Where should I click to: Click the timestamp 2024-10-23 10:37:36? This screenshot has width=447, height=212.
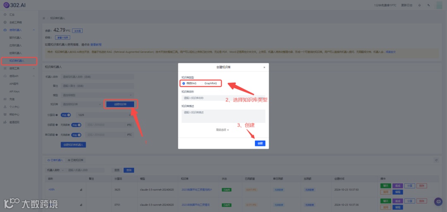pos(346,205)
